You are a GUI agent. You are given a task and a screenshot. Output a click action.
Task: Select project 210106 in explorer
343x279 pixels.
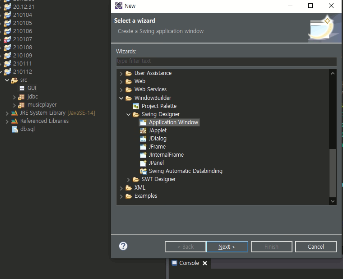[22, 31]
